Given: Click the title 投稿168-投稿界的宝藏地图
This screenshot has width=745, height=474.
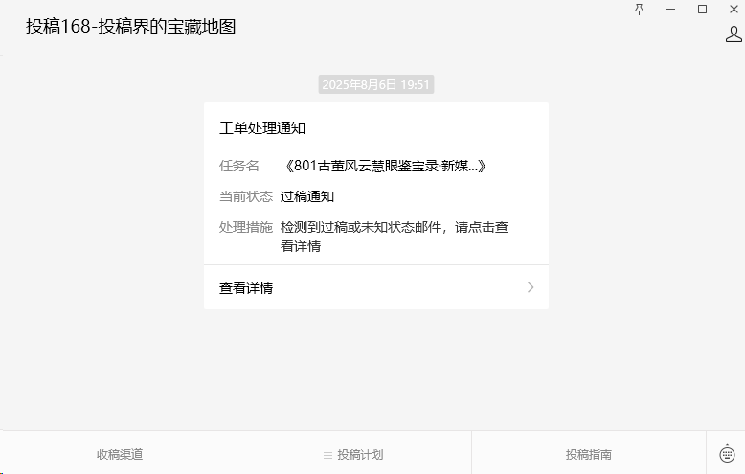Looking at the screenshot, I should tap(130, 27).
